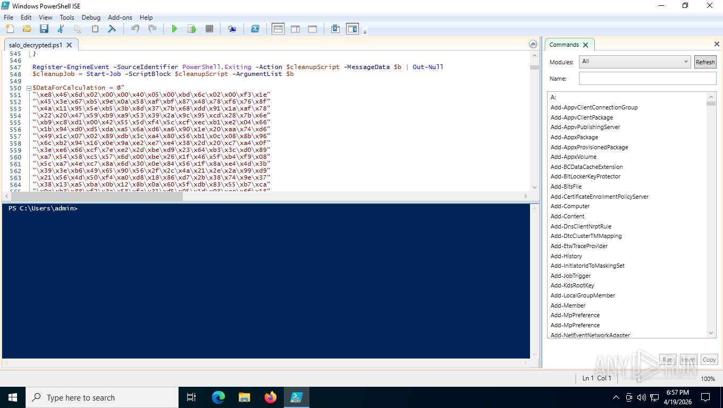The image size is (723, 408).
Task: Focus the command Name input field
Action: (x=648, y=79)
